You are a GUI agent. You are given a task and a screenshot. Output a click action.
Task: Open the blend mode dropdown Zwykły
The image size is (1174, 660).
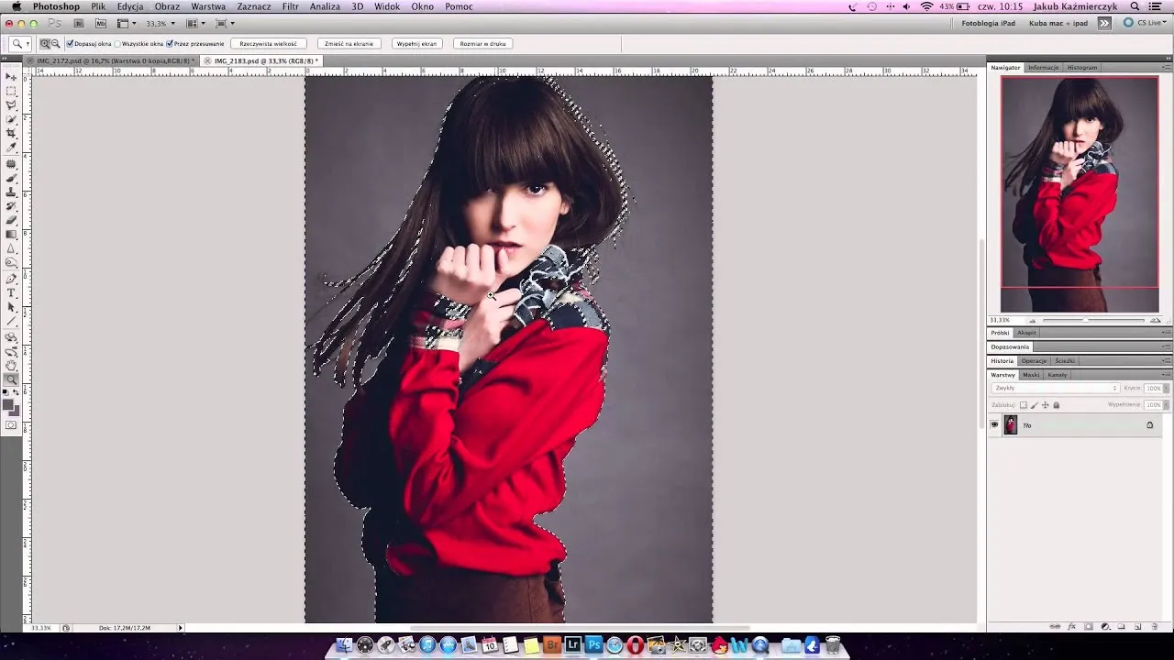tap(1055, 389)
